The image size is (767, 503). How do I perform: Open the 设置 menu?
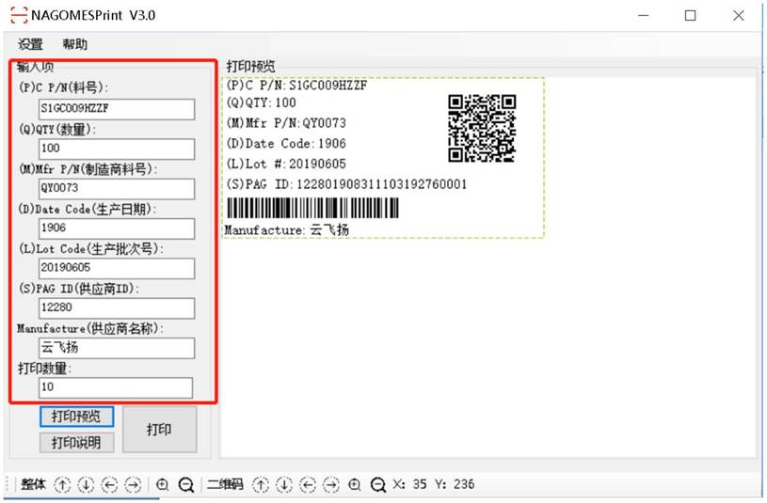pyautogui.click(x=30, y=44)
